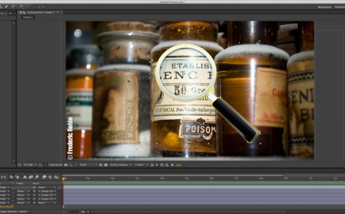Open the magnification ratio dropdown
345x214 pixels.
pos(29,165)
